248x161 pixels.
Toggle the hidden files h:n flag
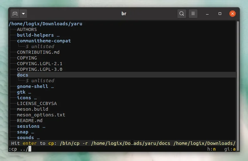[211, 149]
